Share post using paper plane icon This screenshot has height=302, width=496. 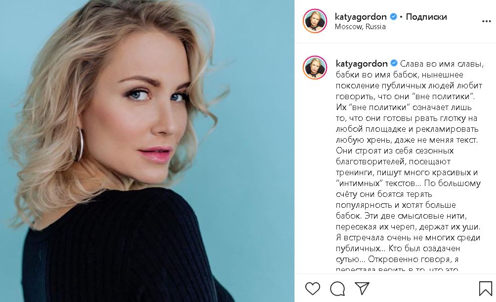pyautogui.click(x=362, y=288)
